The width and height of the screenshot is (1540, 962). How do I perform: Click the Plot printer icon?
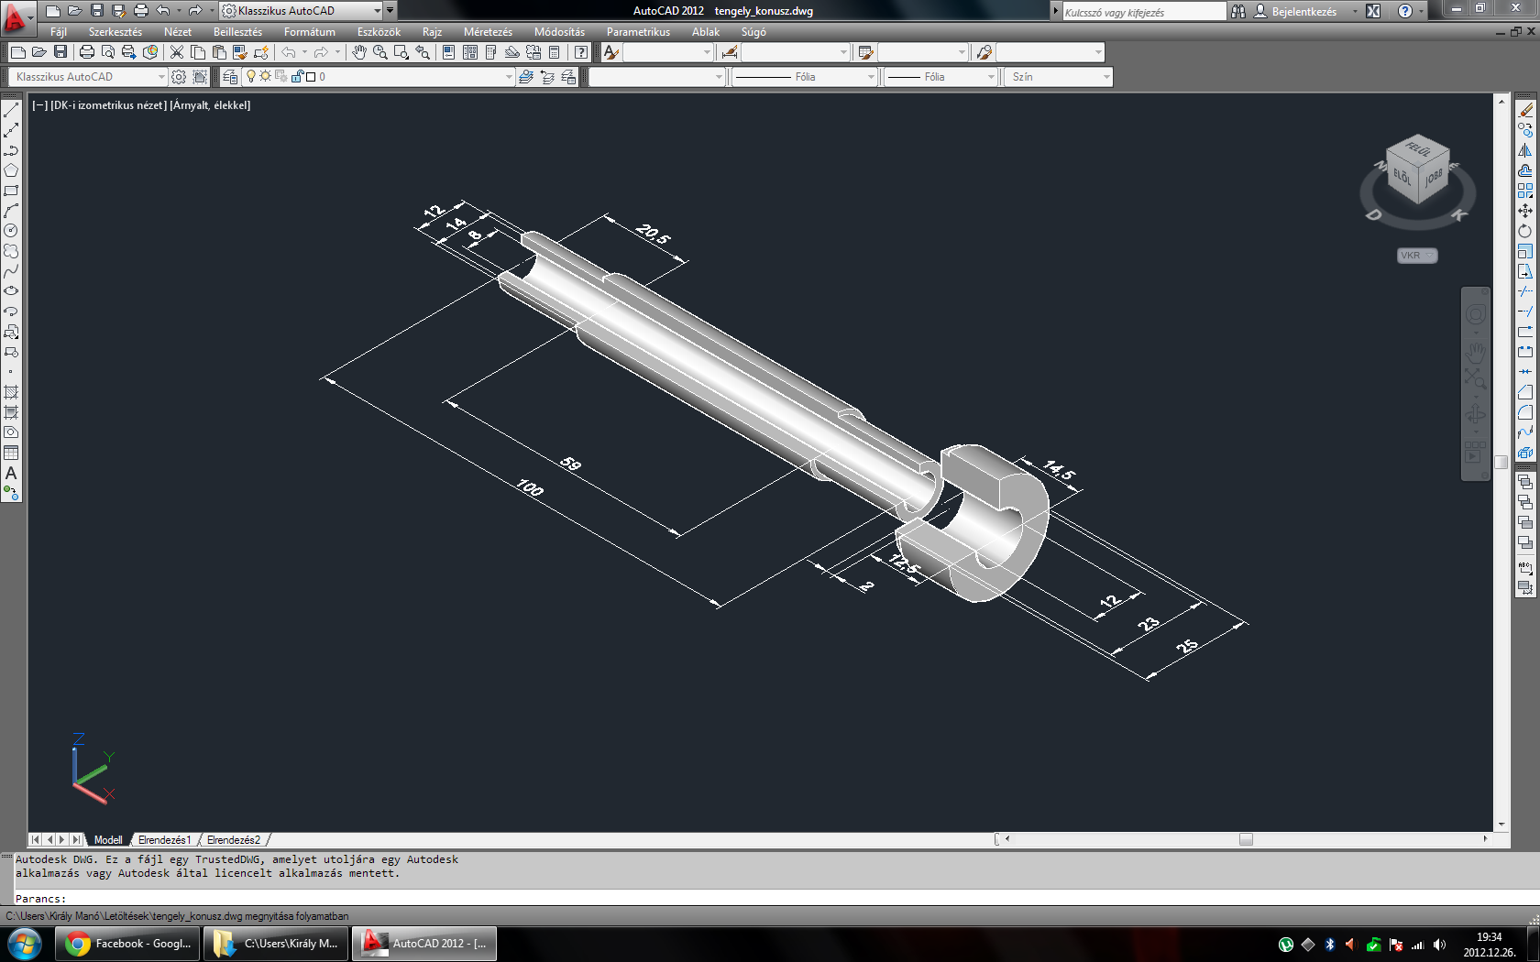click(x=87, y=53)
